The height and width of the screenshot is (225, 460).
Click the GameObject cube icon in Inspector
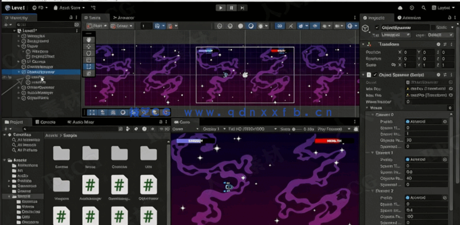[365, 28]
